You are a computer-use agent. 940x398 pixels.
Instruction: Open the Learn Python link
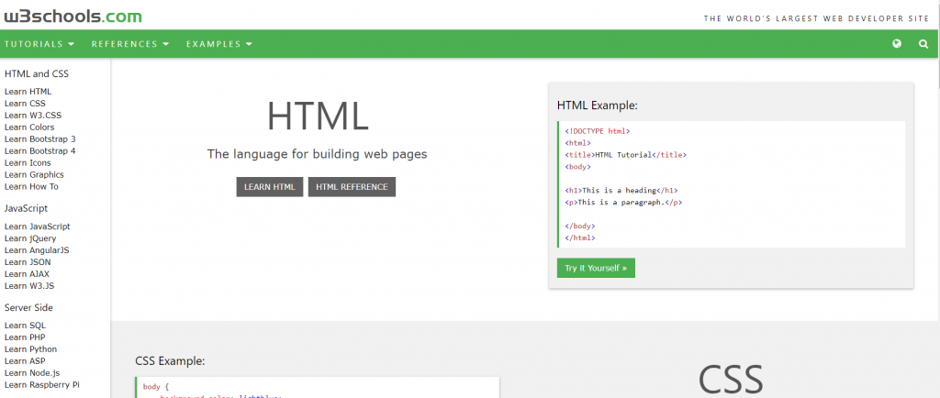tap(30, 348)
